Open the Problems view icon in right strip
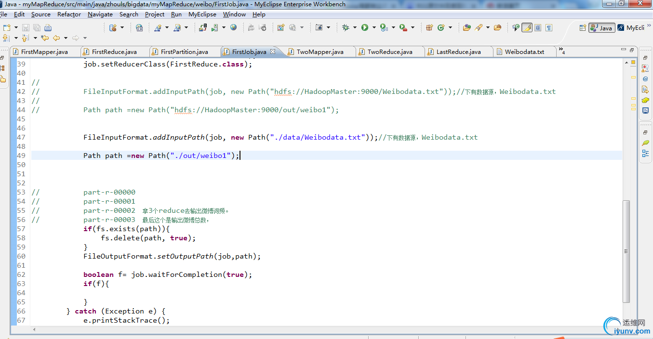 point(645,68)
